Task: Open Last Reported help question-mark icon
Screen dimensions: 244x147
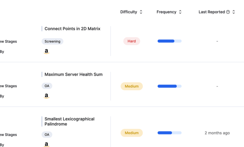Action: [x=228, y=12]
